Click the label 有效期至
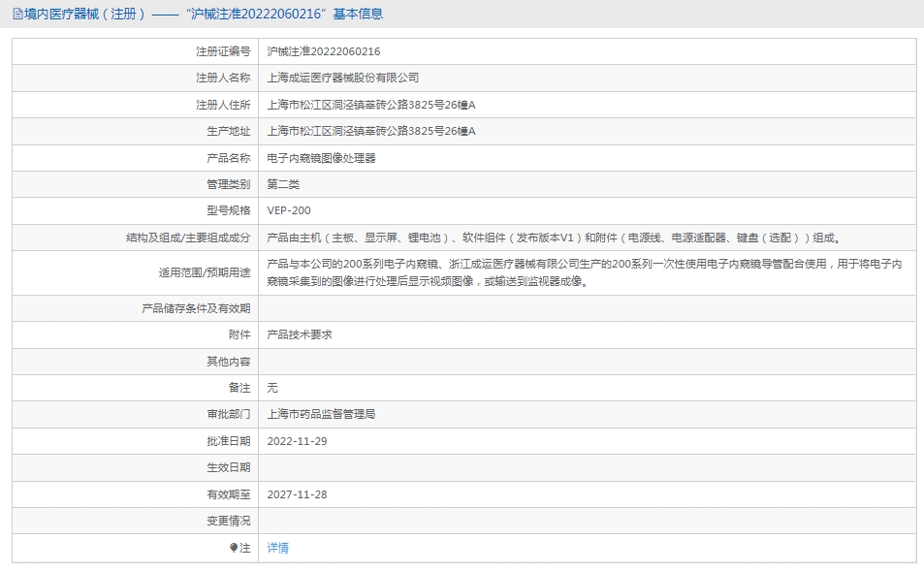The width and height of the screenshot is (924, 572). point(228,494)
